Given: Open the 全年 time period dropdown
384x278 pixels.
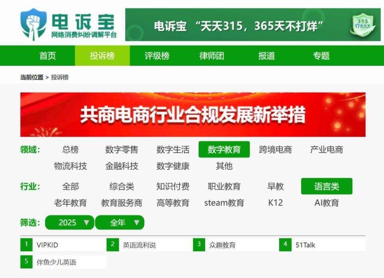Looking at the screenshot, I should coord(119,222).
